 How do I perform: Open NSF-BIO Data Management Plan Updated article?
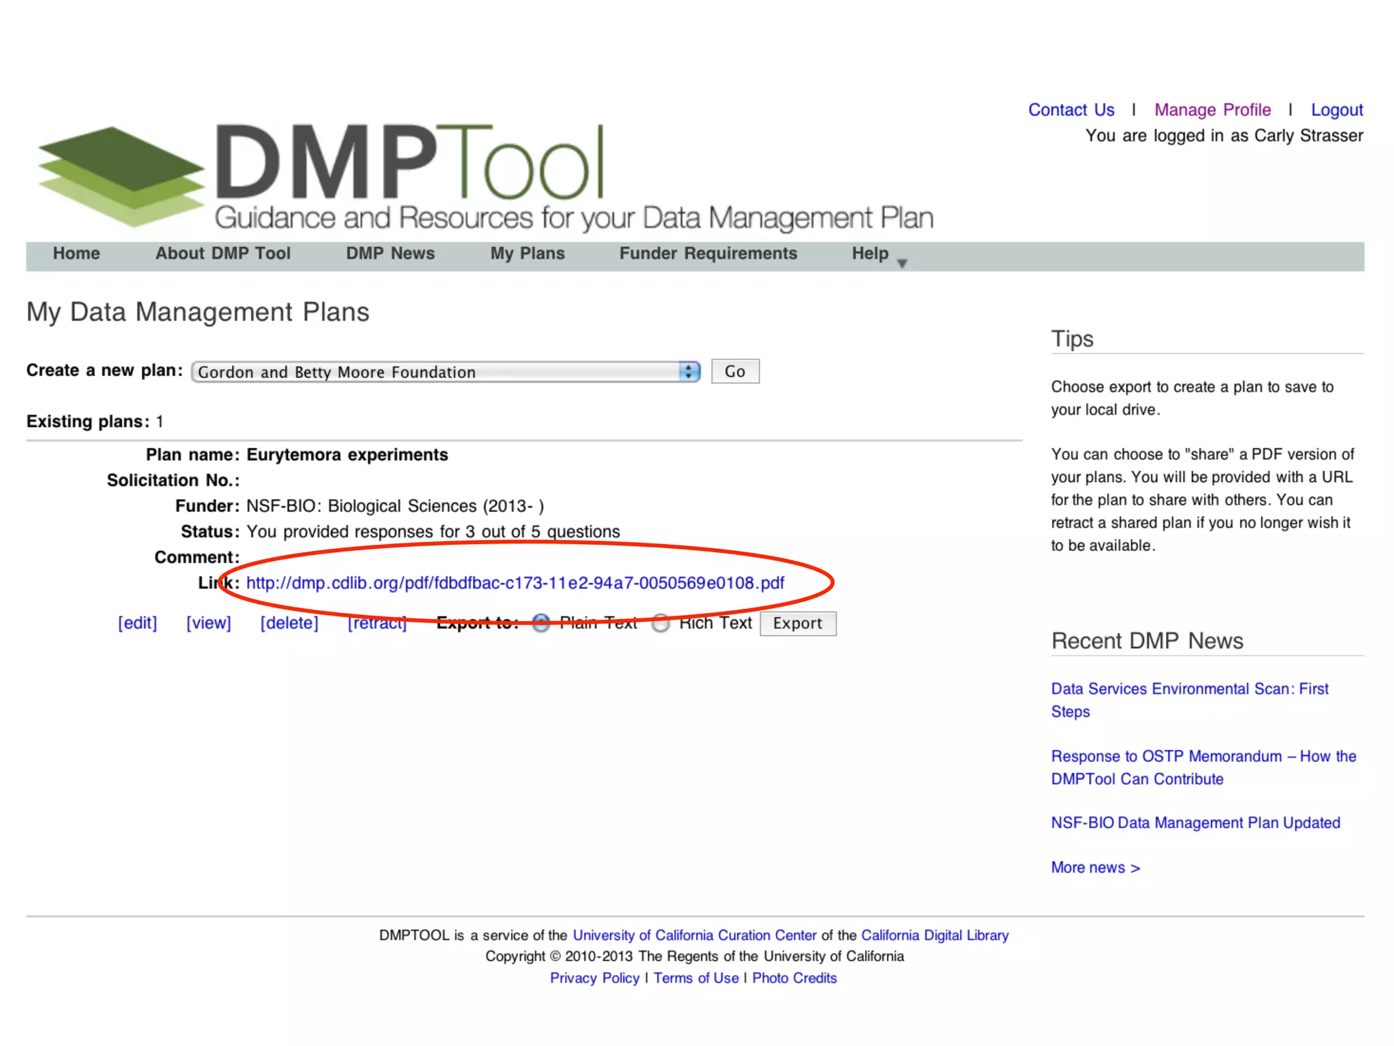[1195, 823]
